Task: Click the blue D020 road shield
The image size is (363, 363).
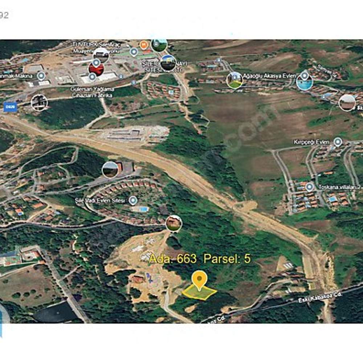Action: pyautogui.click(x=10, y=107)
